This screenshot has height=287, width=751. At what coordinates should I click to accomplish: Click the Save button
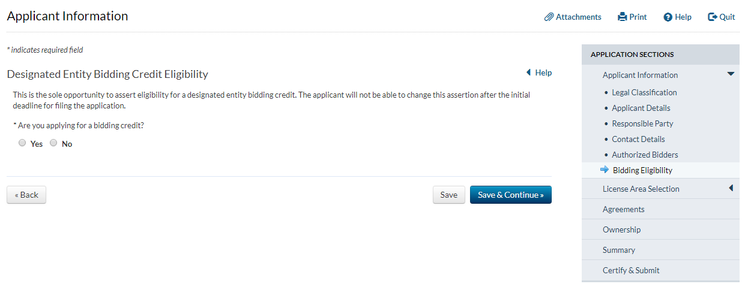tap(448, 195)
